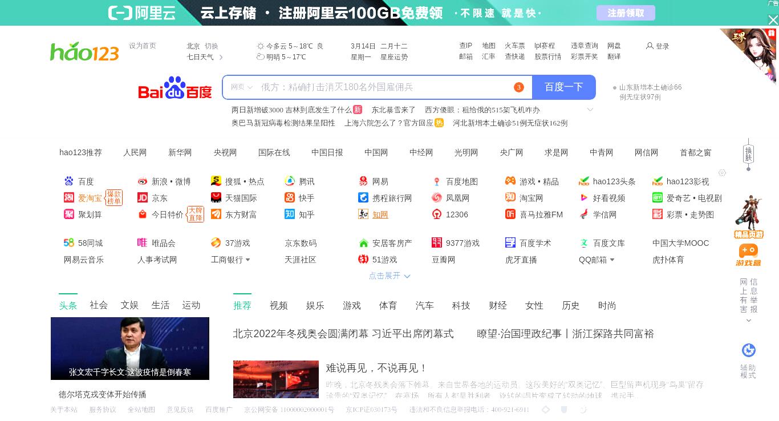779x421 pixels.
Task: Click the 爱奇艺 icon
Action: point(658,198)
